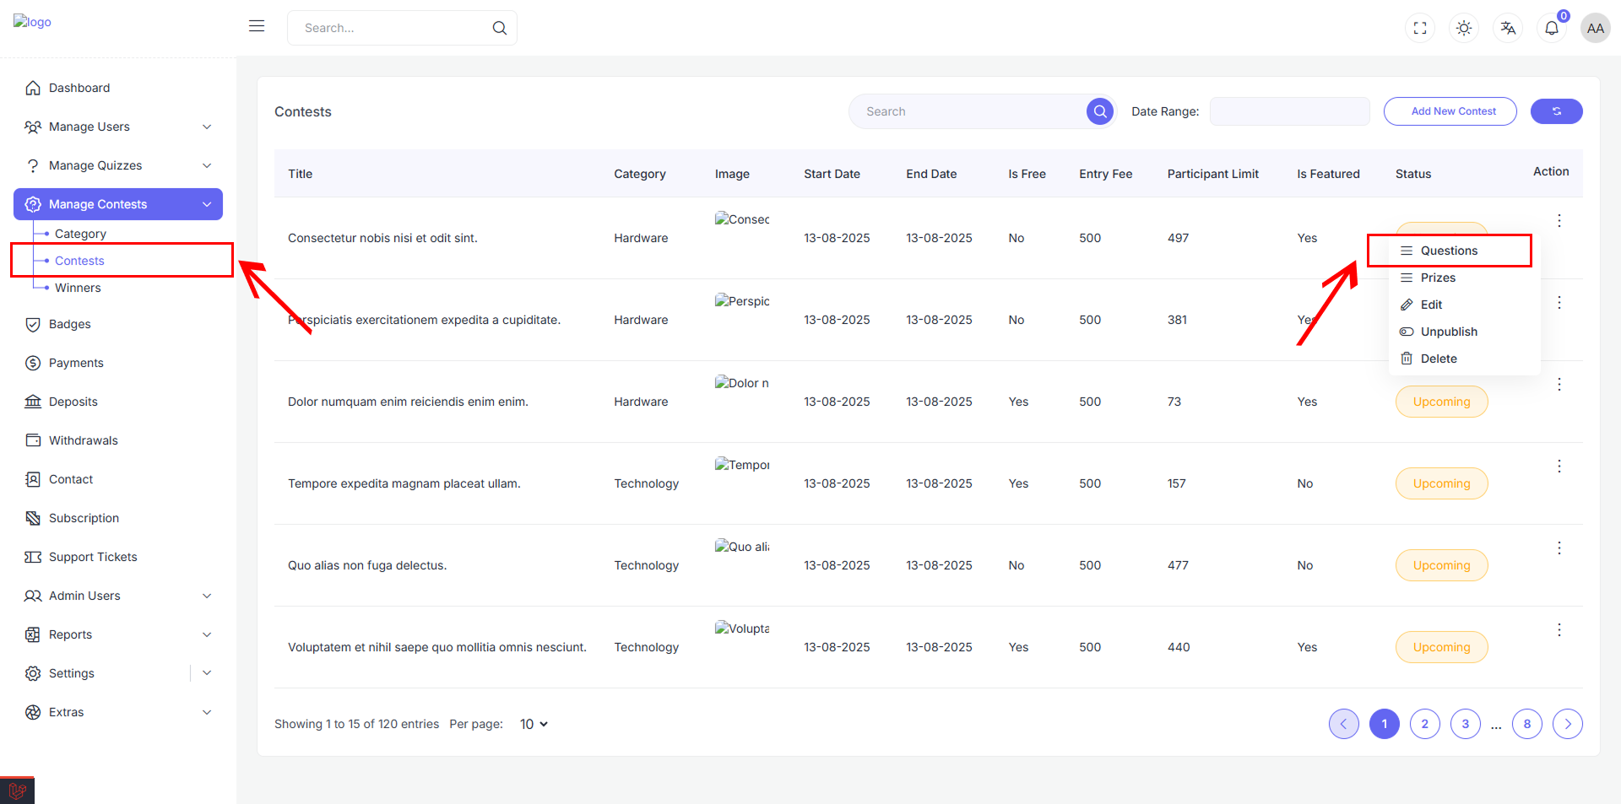
Task: Click the purple refresh button
Action: click(1557, 111)
